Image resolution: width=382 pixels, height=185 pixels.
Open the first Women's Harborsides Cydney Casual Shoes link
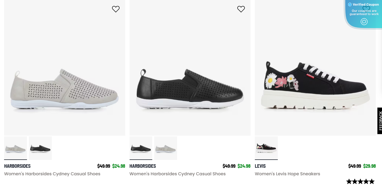coord(52,174)
